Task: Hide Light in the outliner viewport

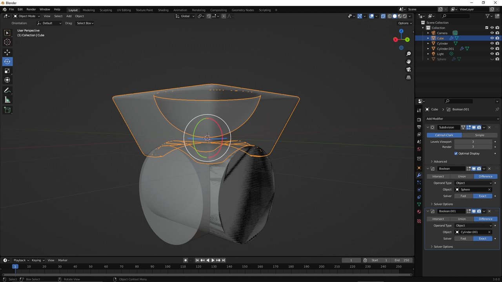Action: click(x=492, y=54)
